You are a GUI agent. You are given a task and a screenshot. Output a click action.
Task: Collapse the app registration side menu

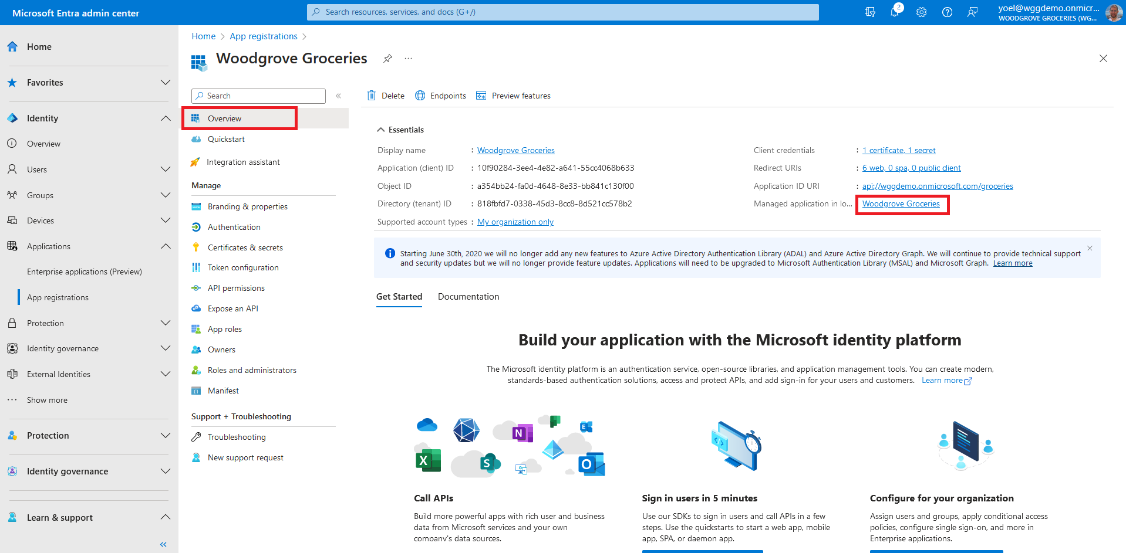[338, 96]
